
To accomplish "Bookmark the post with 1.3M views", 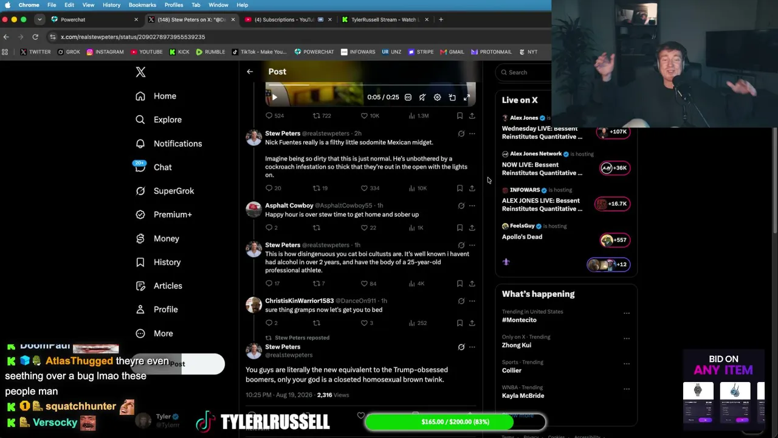I will [x=460, y=116].
